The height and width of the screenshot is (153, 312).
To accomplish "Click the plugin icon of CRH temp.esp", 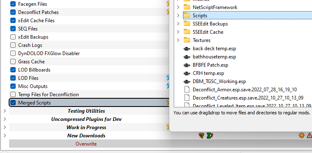I will pos(187,73).
